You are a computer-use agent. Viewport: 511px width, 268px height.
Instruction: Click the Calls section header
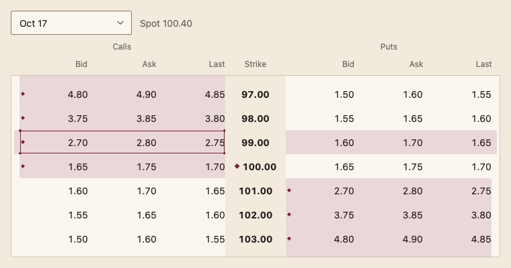(122, 47)
